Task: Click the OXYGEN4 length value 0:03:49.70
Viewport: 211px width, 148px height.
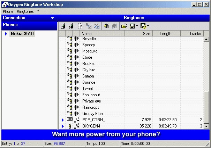Action: coord(168,126)
